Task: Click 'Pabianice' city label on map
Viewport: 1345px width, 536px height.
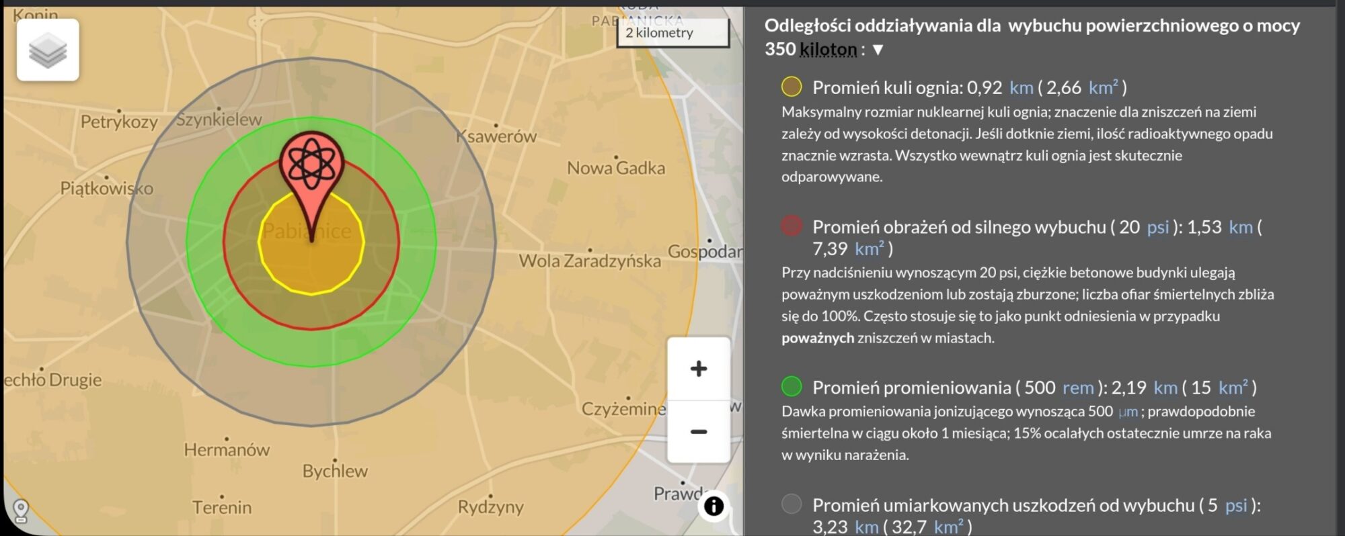Action: (x=307, y=231)
